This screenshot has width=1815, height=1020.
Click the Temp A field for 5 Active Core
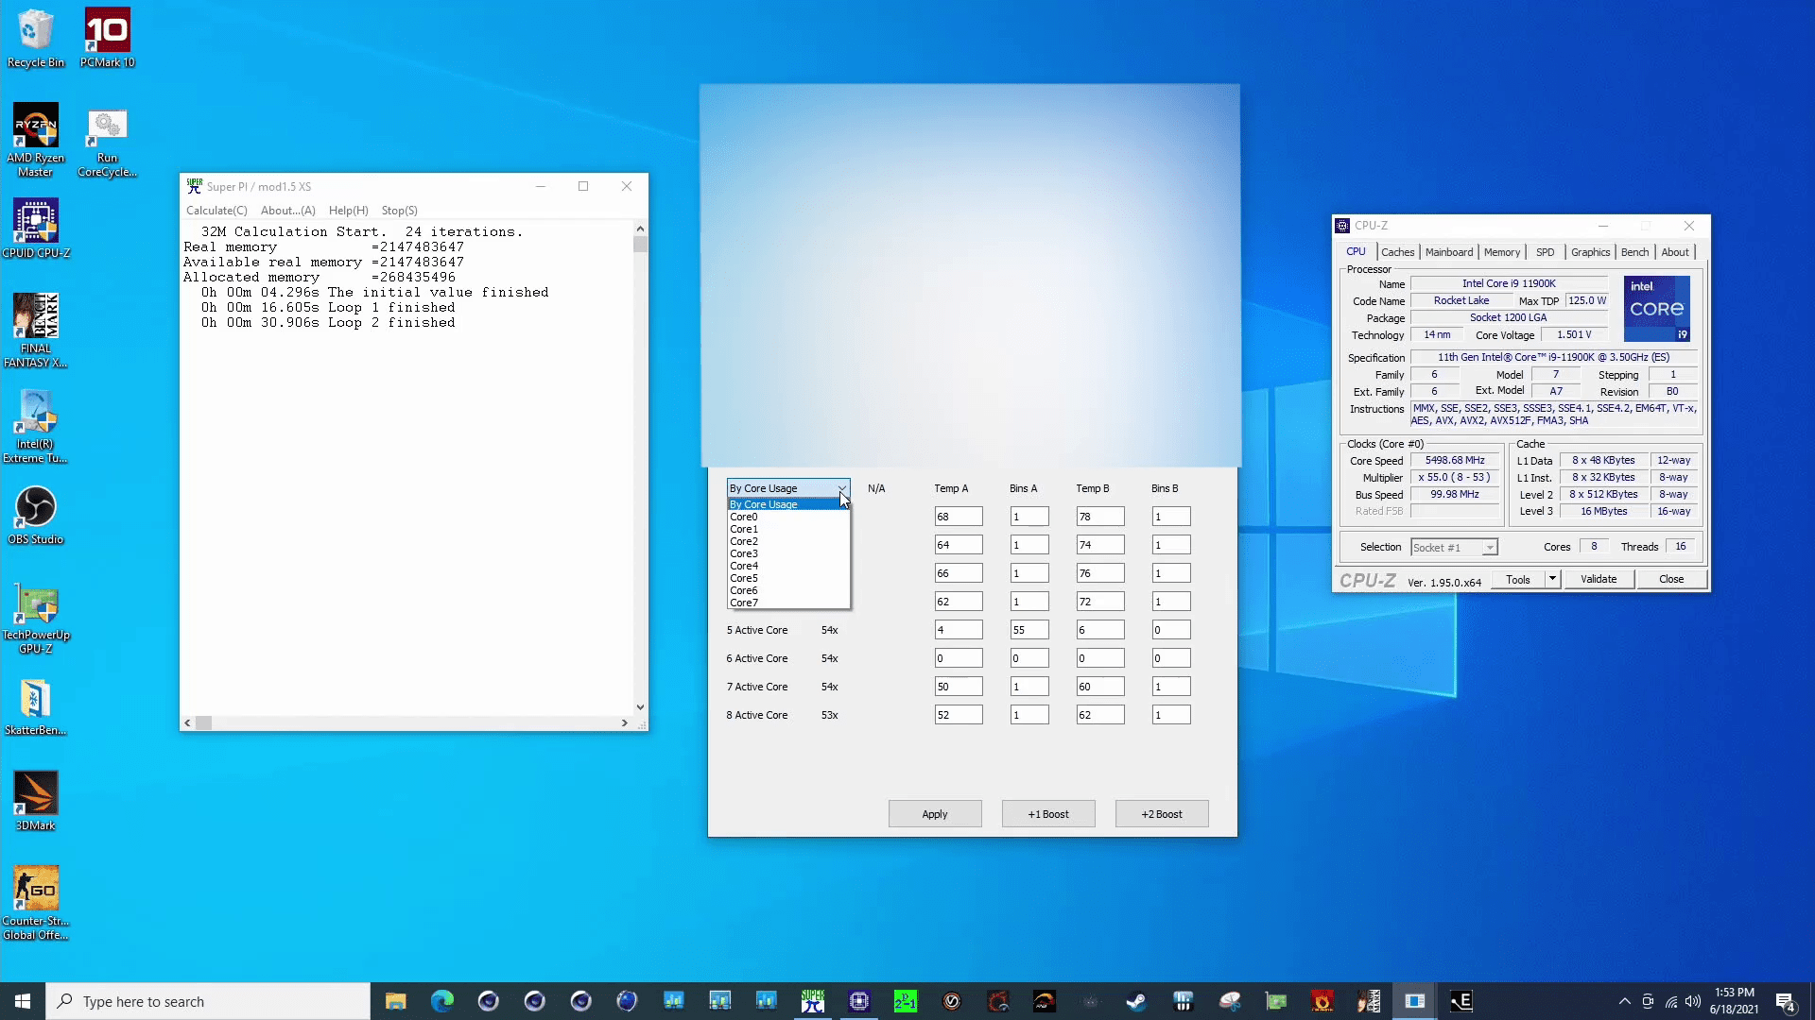point(959,629)
